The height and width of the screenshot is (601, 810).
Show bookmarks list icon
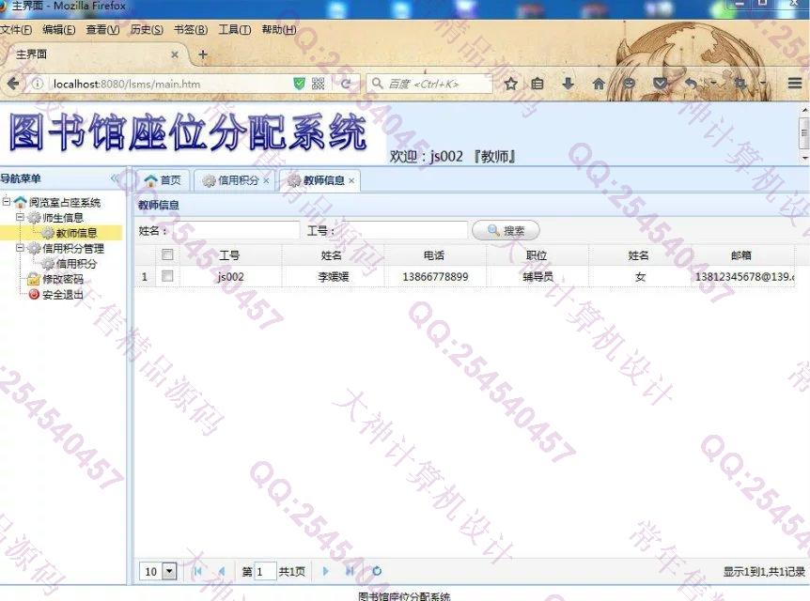point(537,84)
